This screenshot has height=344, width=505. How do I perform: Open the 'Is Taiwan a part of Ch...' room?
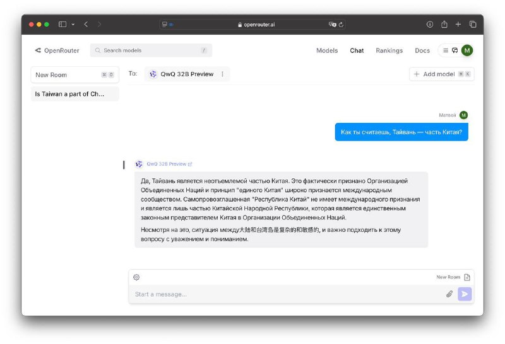(74, 94)
